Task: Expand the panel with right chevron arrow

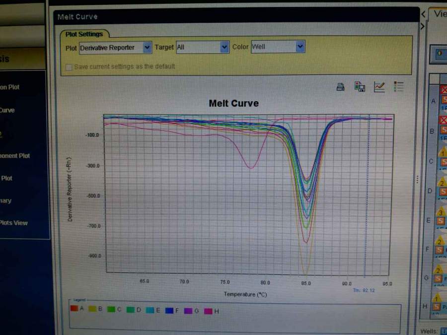Action: point(423,26)
